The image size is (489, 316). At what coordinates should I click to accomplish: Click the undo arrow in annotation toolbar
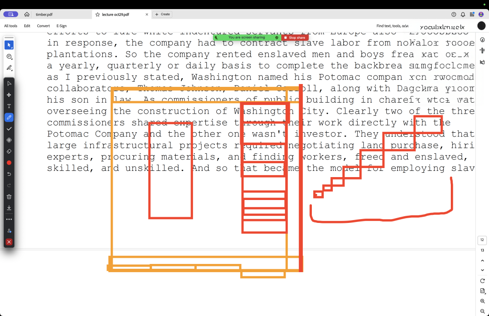point(9,174)
